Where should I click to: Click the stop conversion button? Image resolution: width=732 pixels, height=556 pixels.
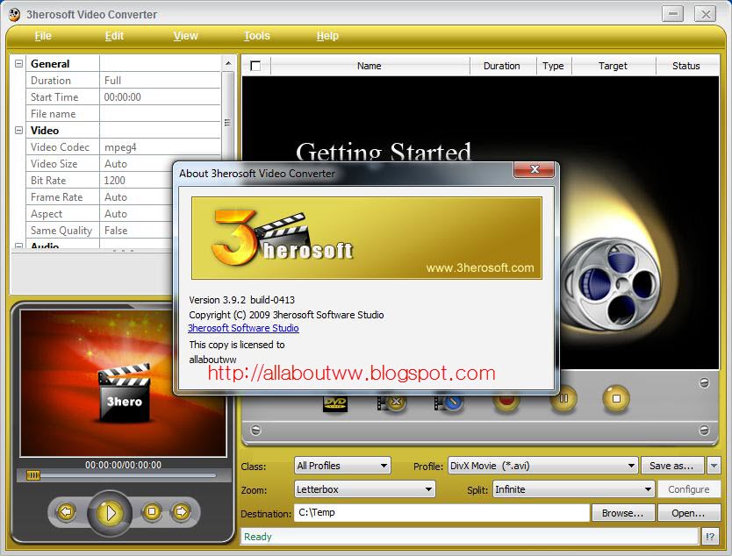tap(616, 399)
